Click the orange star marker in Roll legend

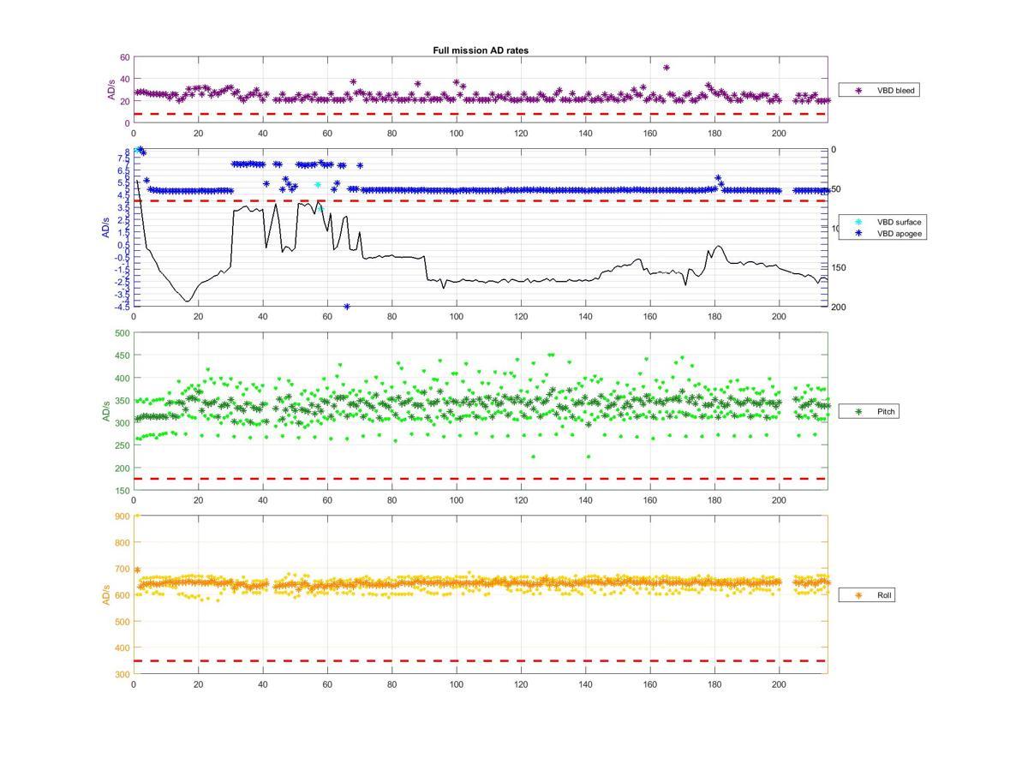[858, 594]
